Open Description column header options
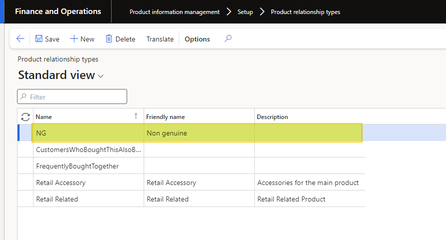 [272, 117]
